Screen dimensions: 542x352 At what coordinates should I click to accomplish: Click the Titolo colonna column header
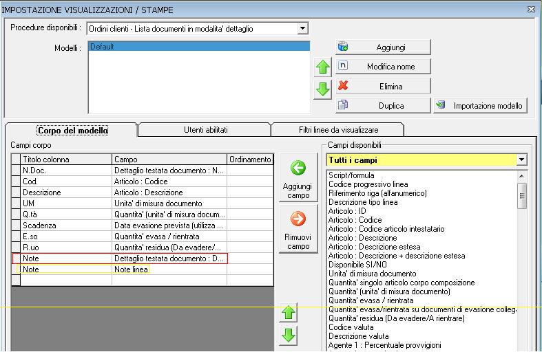pos(66,159)
